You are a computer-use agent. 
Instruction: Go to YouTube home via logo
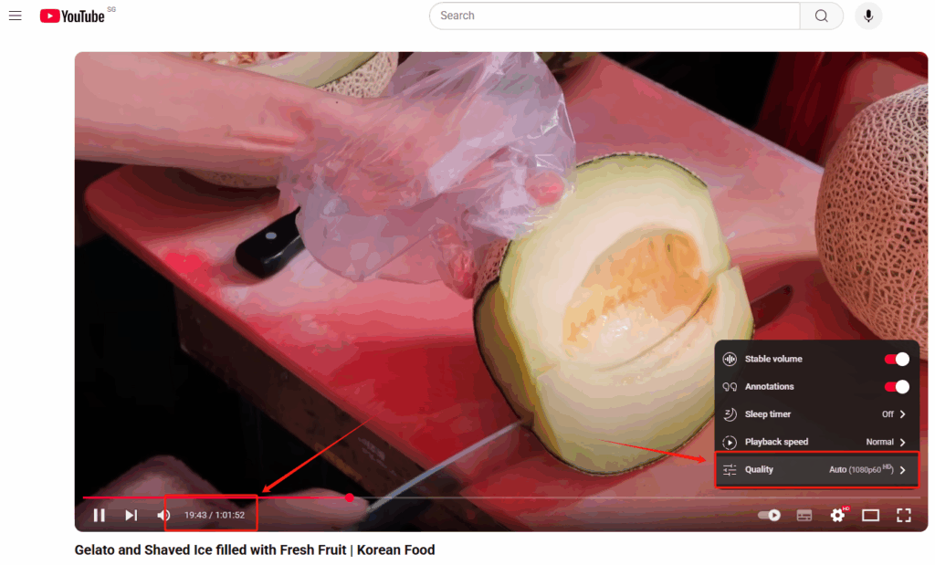tap(72, 16)
